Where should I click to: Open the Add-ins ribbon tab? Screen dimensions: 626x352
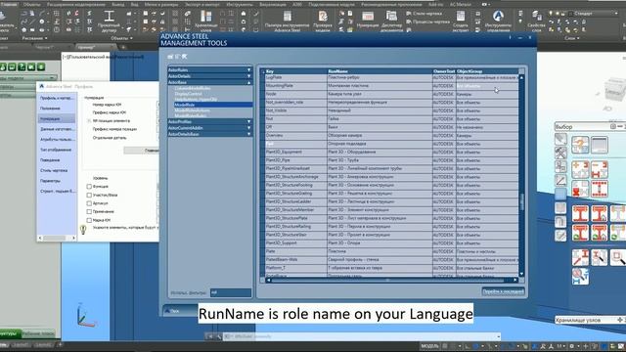click(x=435, y=4)
